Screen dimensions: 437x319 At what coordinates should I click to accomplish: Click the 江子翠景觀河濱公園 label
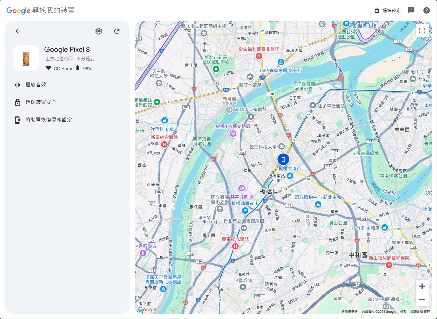click(304, 86)
